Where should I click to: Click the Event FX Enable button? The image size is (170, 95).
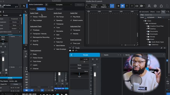(16, 84)
